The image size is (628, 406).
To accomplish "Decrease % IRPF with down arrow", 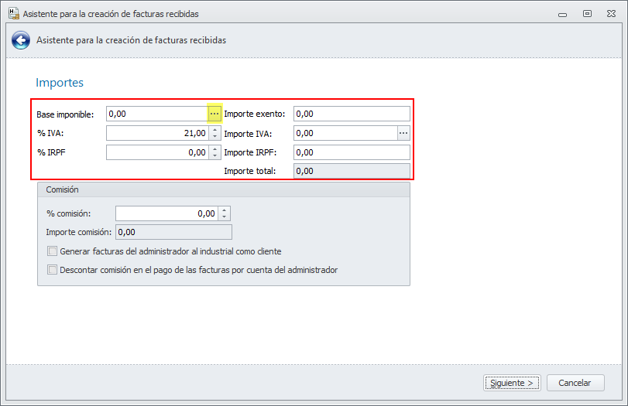I will point(215,155).
